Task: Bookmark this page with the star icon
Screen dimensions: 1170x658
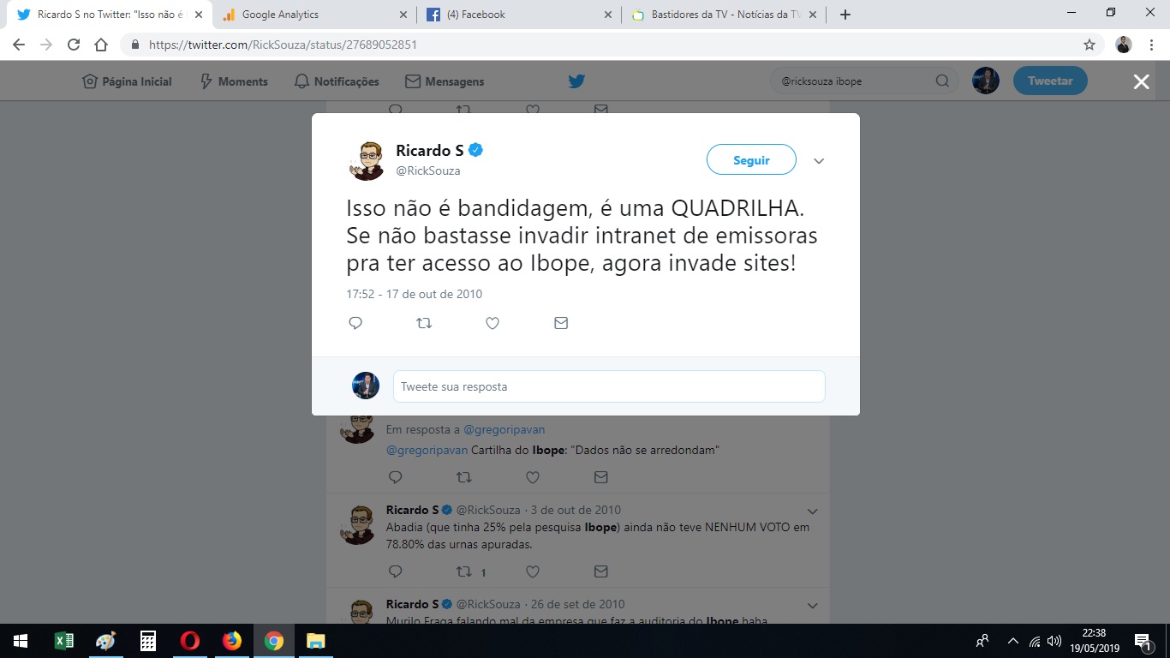Action: (x=1089, y=45)
